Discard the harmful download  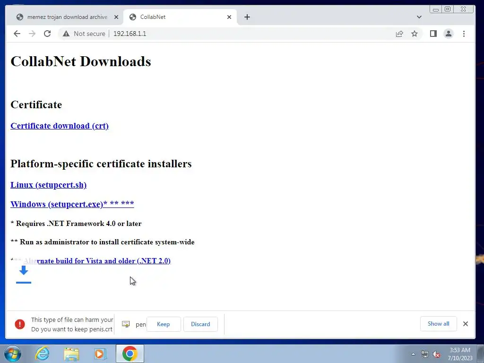(x=200, y=324)
